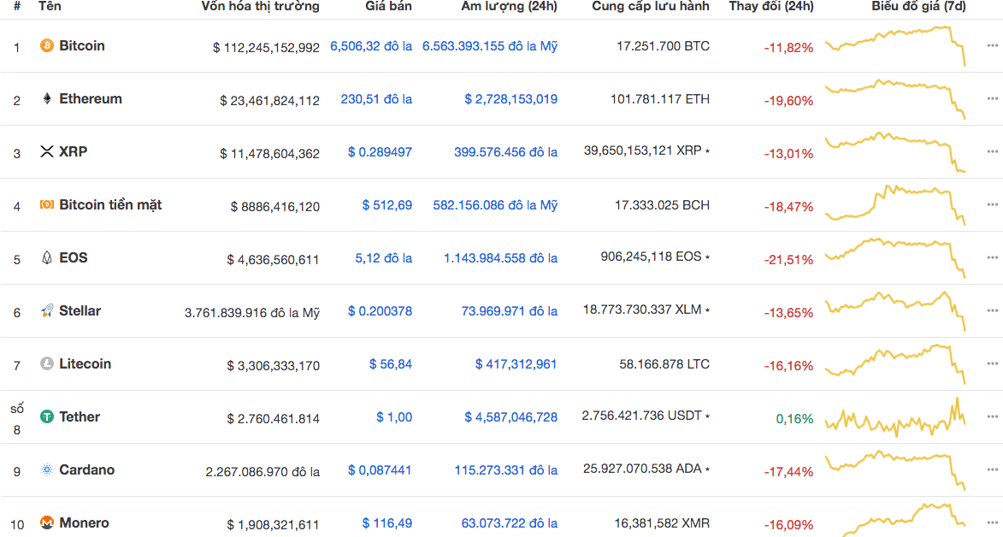
Task: Open the Bitcoin tiền mặt name link
Action: (110, 205)
